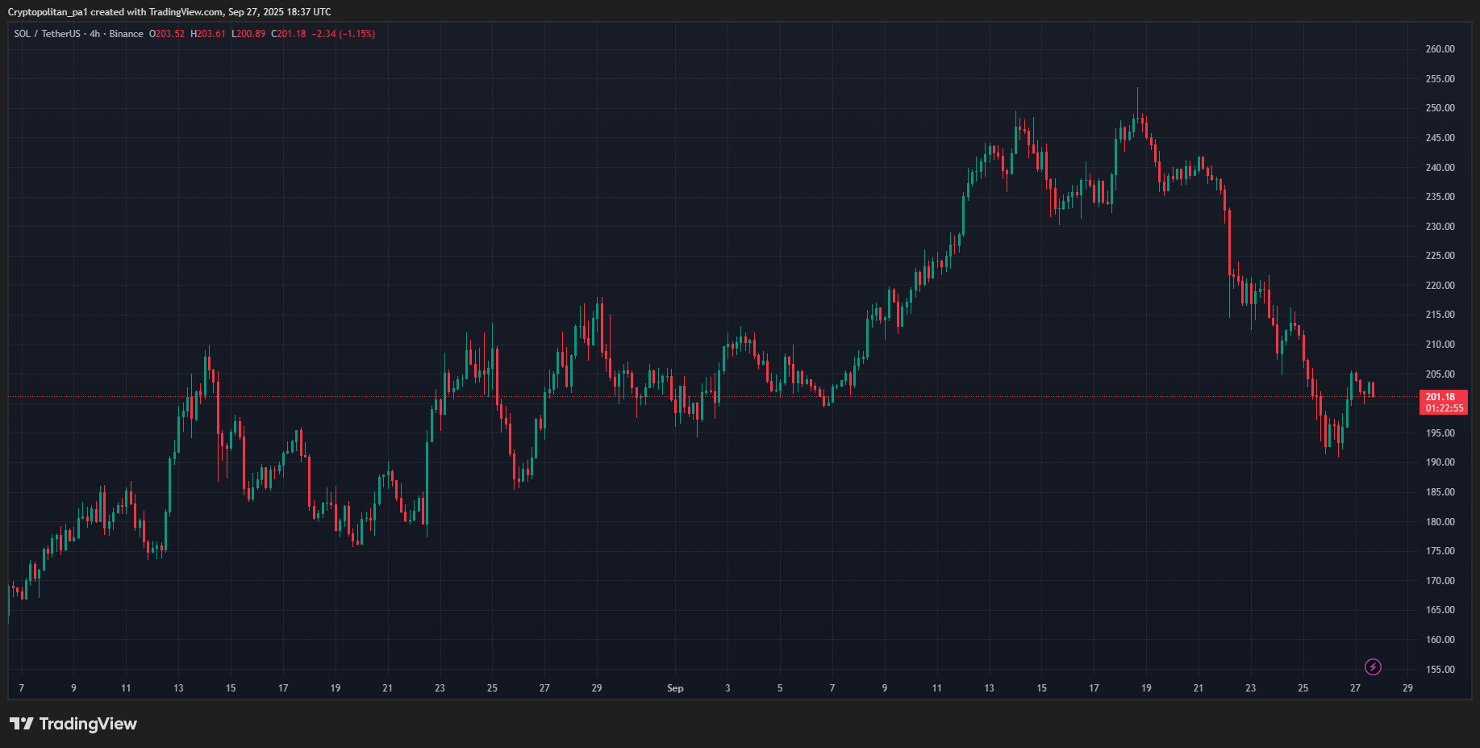This screenshot has width=1480, height=748.
Task: Click the 155.00 price axis label
Action: coord(1440,670)
